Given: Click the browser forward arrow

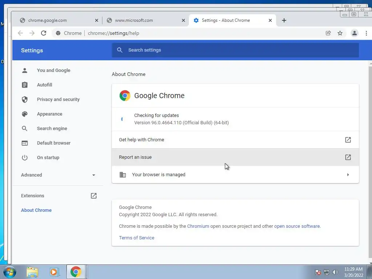Looking at the screenshot, I should (x=32, y=33).
